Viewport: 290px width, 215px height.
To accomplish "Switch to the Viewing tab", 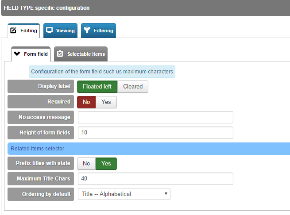I will 61,31.
